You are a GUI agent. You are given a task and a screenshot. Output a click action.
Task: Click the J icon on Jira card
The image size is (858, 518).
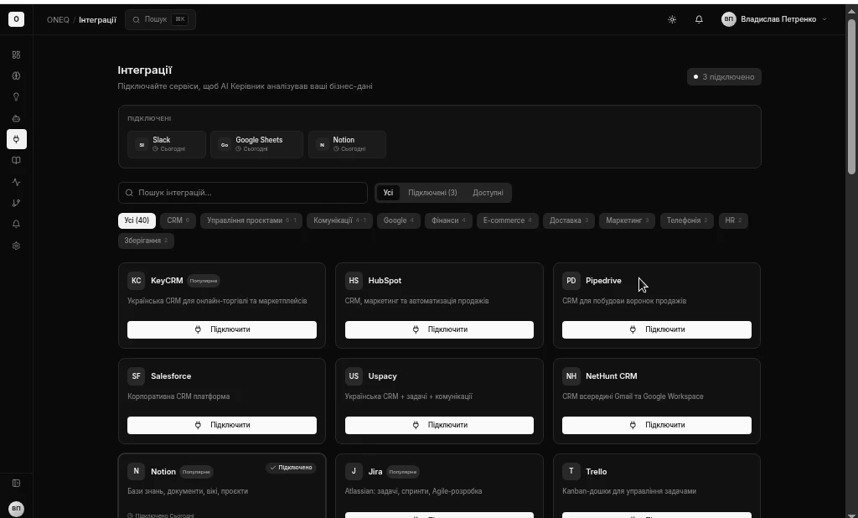point(354,471)
